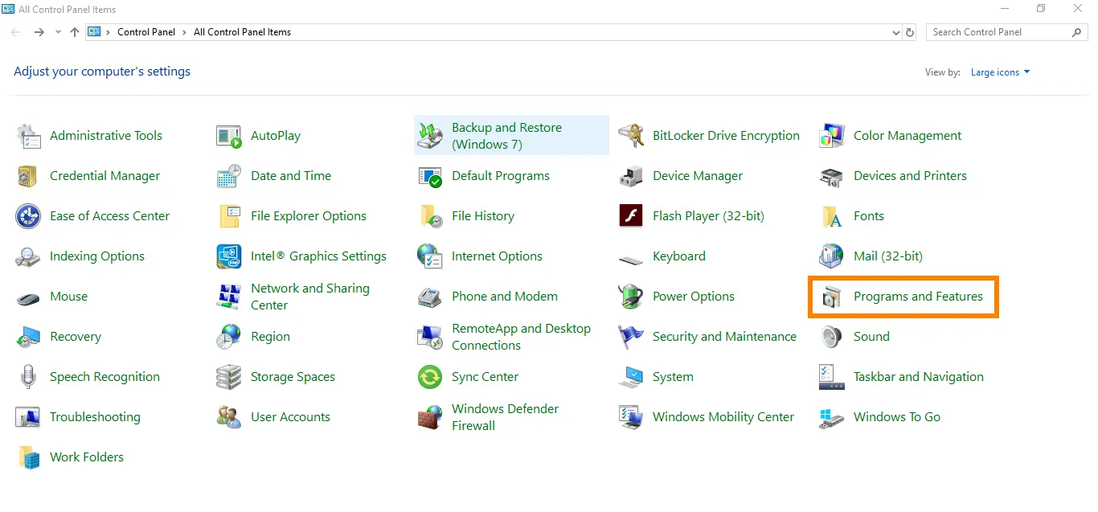Open the address bar history dropdown arrow
1098x512 pixels.
896,32
